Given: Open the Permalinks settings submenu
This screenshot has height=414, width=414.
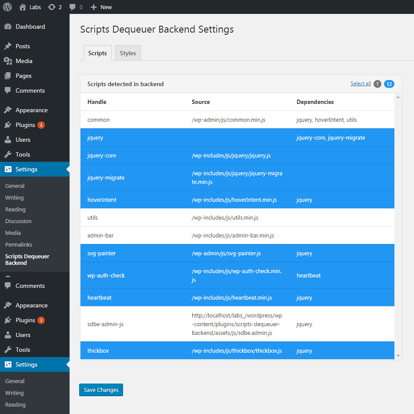Looking at the screenshot, I should (19, 244).
